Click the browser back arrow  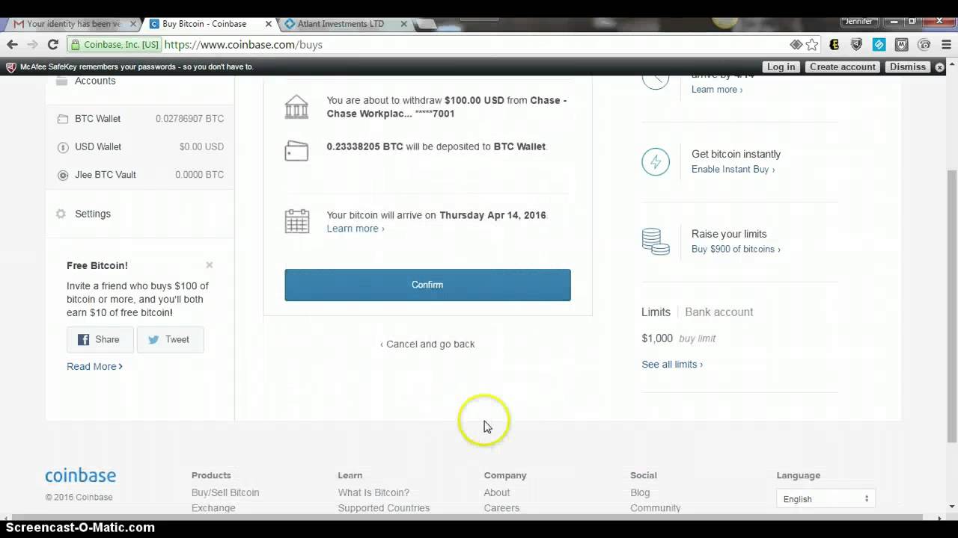[x=12, y=45]
